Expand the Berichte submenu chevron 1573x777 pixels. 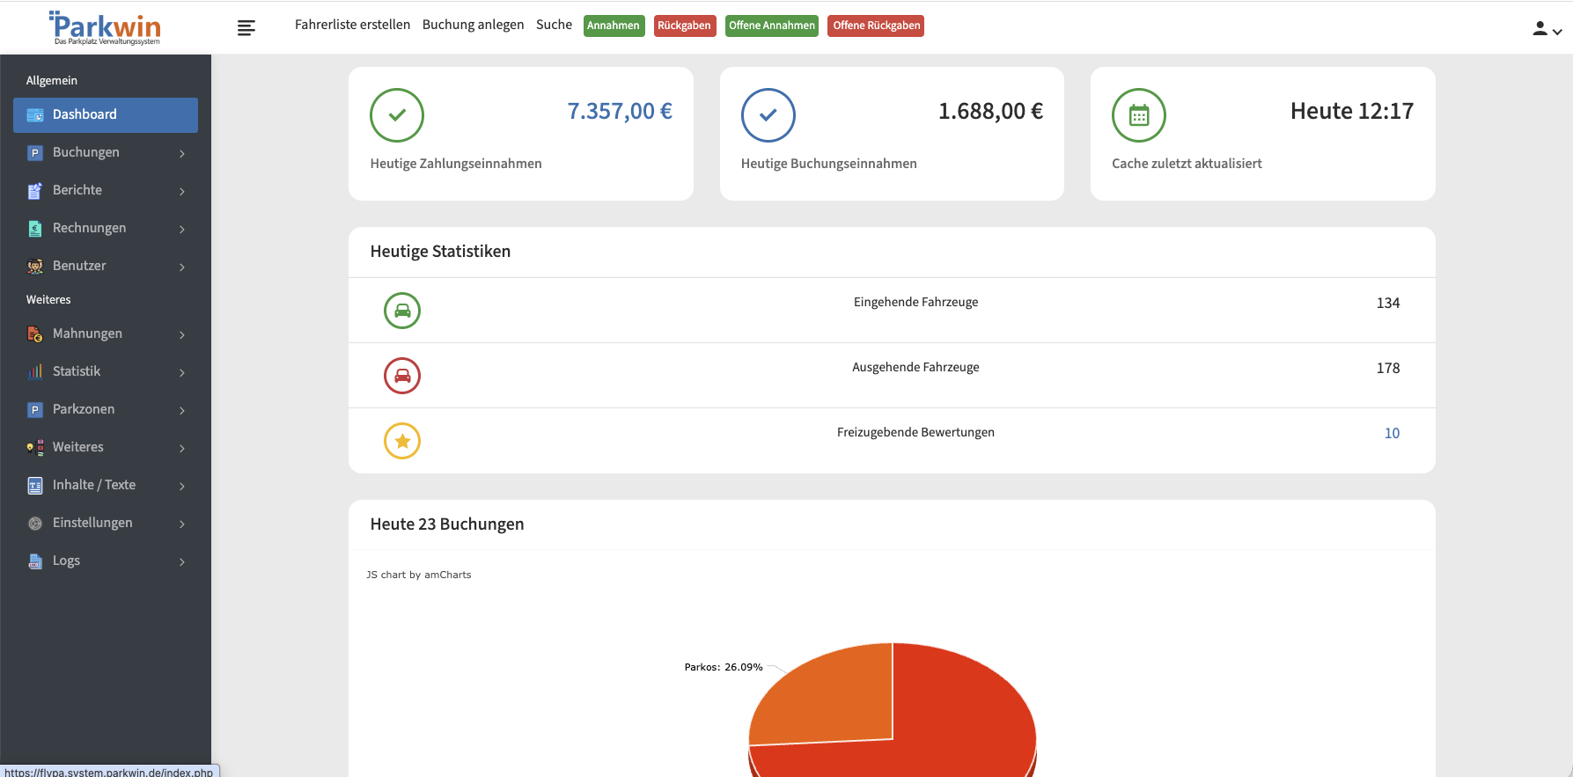(182, 192)
